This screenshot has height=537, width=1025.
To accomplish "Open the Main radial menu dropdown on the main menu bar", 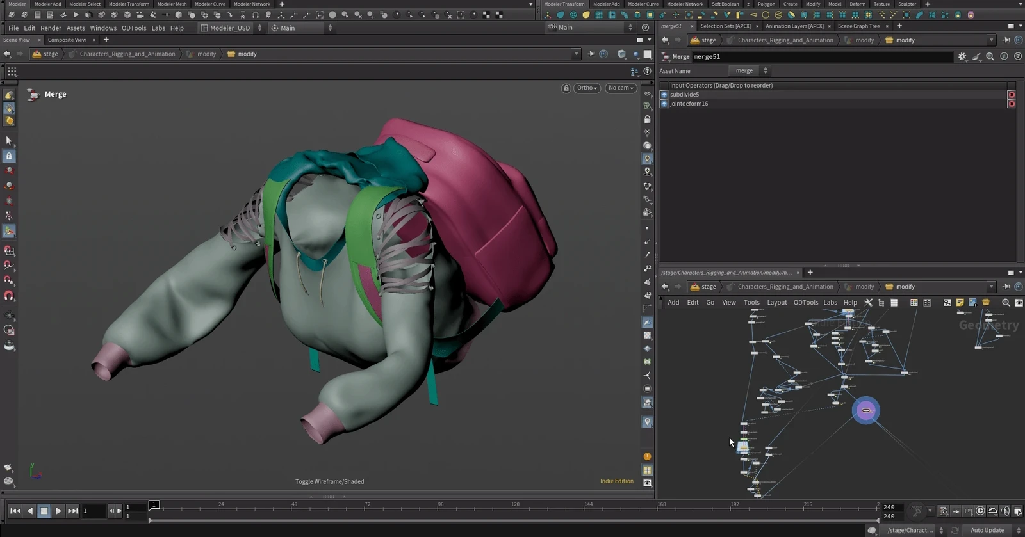I will [301, 28].
